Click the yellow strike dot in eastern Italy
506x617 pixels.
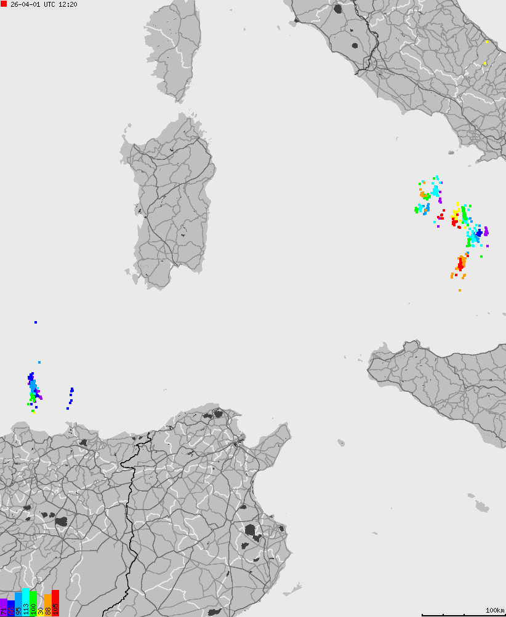pyautogui.click(x=487, y=43)
